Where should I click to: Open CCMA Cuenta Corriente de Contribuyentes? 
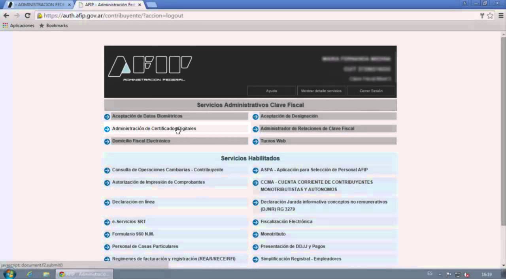click(x=317, y=186)
